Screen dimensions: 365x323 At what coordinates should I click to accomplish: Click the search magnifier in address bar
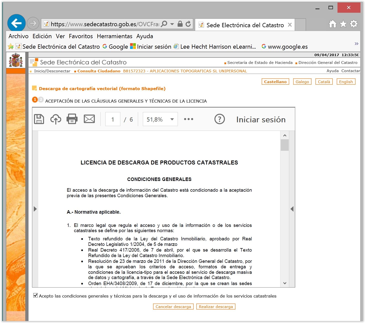(164, 24)
